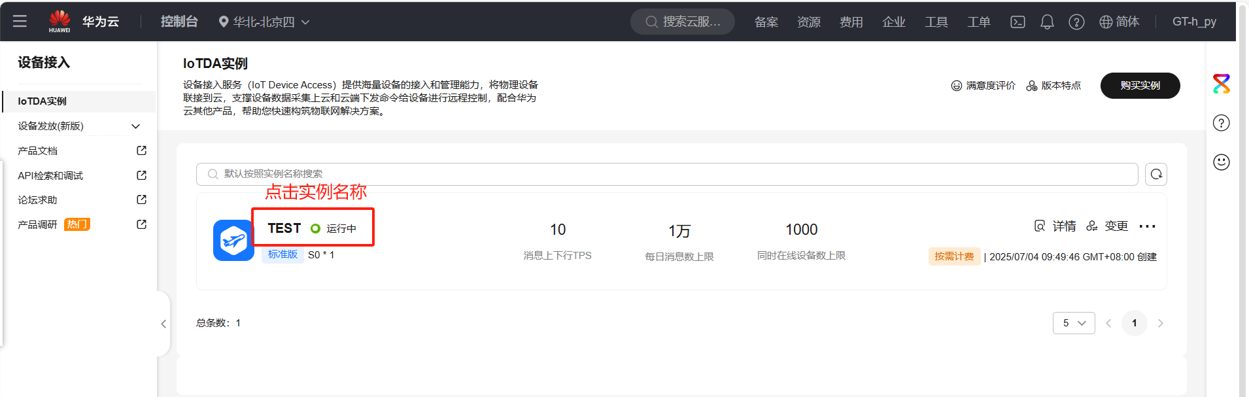Open the 华北-北京四 region dropdown
The width and height of the screenshot is (1249, 397).
point(264,22)
